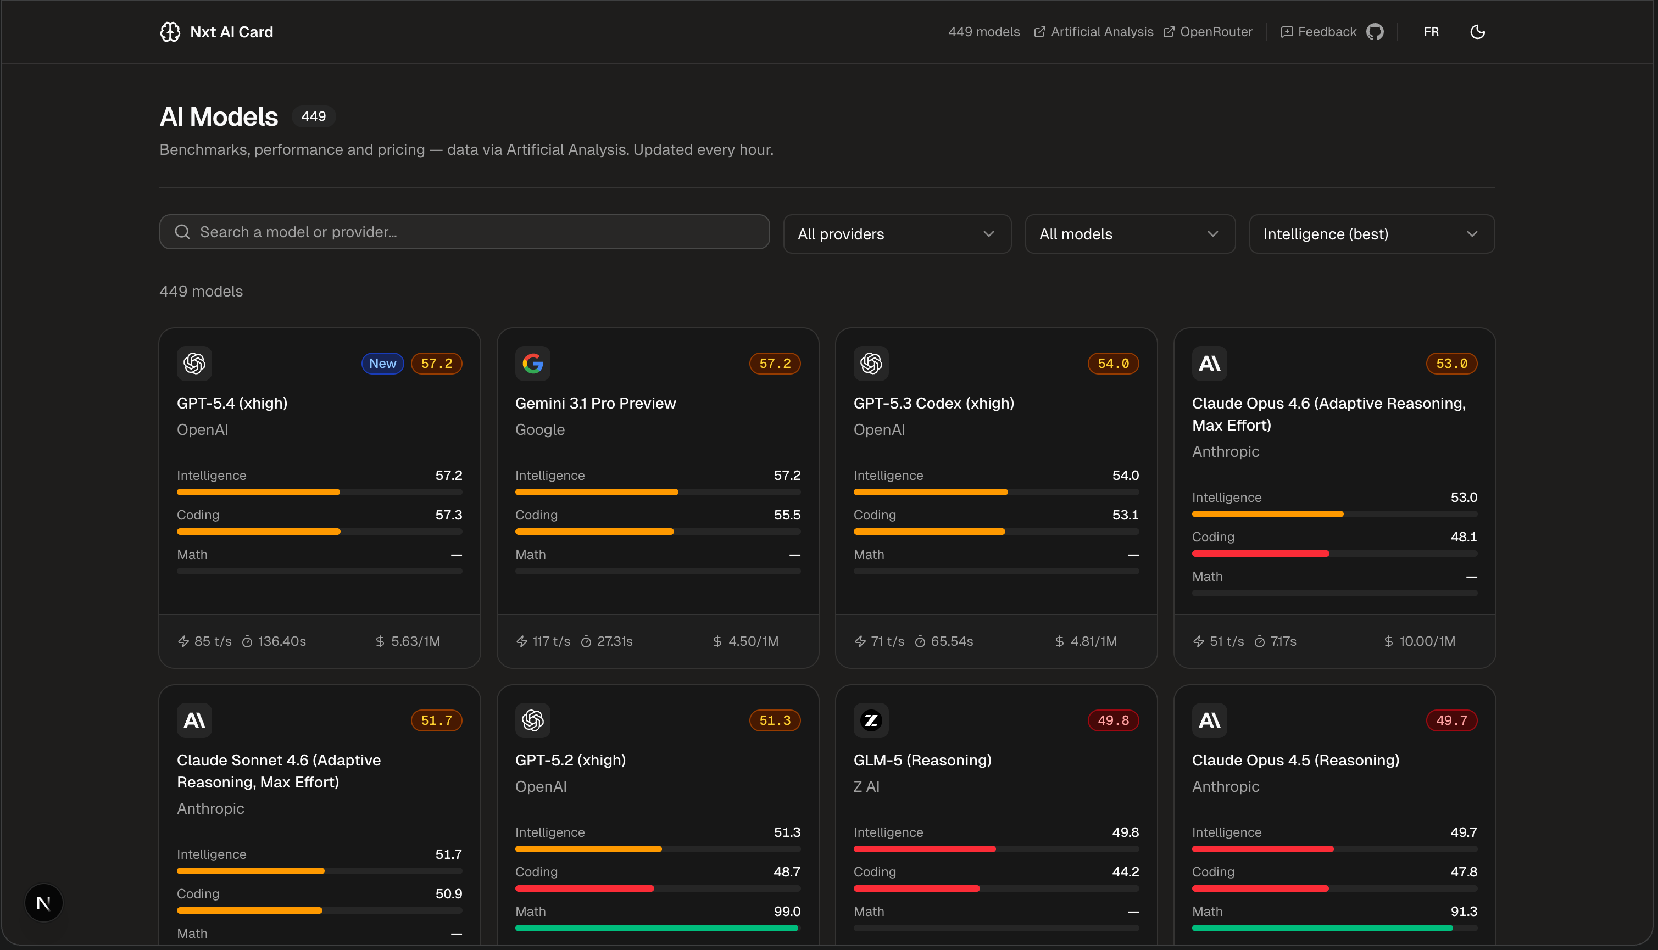Click the OpenAI logo on GPT-5.4 card
Screen dimensions: 1658x950
click(x=194, y=364)
